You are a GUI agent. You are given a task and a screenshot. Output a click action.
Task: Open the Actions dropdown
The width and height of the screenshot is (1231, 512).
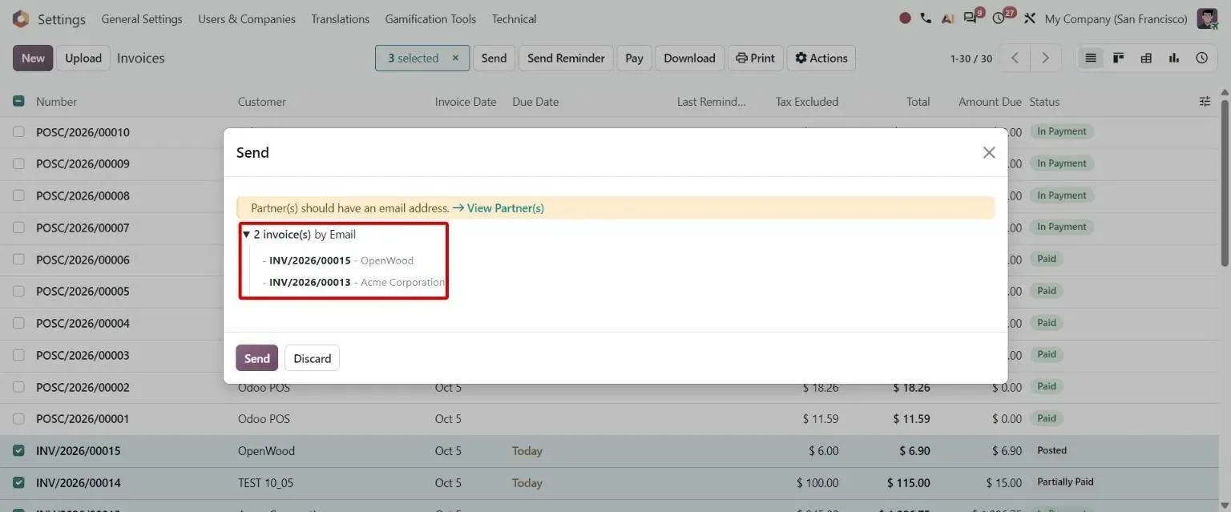[821, 58]
